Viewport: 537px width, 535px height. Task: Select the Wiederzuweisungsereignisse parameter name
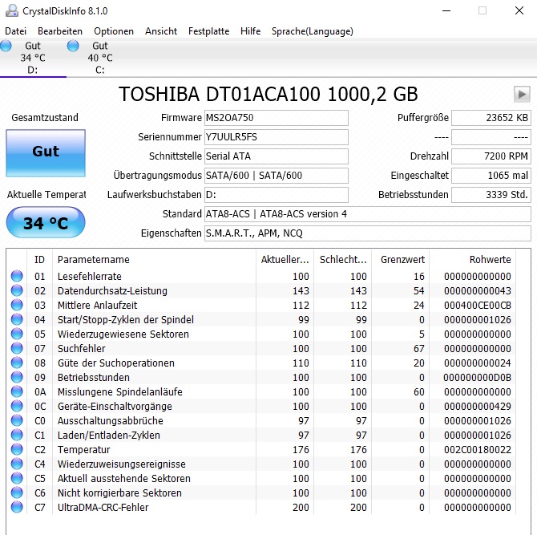(x=122, y=464)
